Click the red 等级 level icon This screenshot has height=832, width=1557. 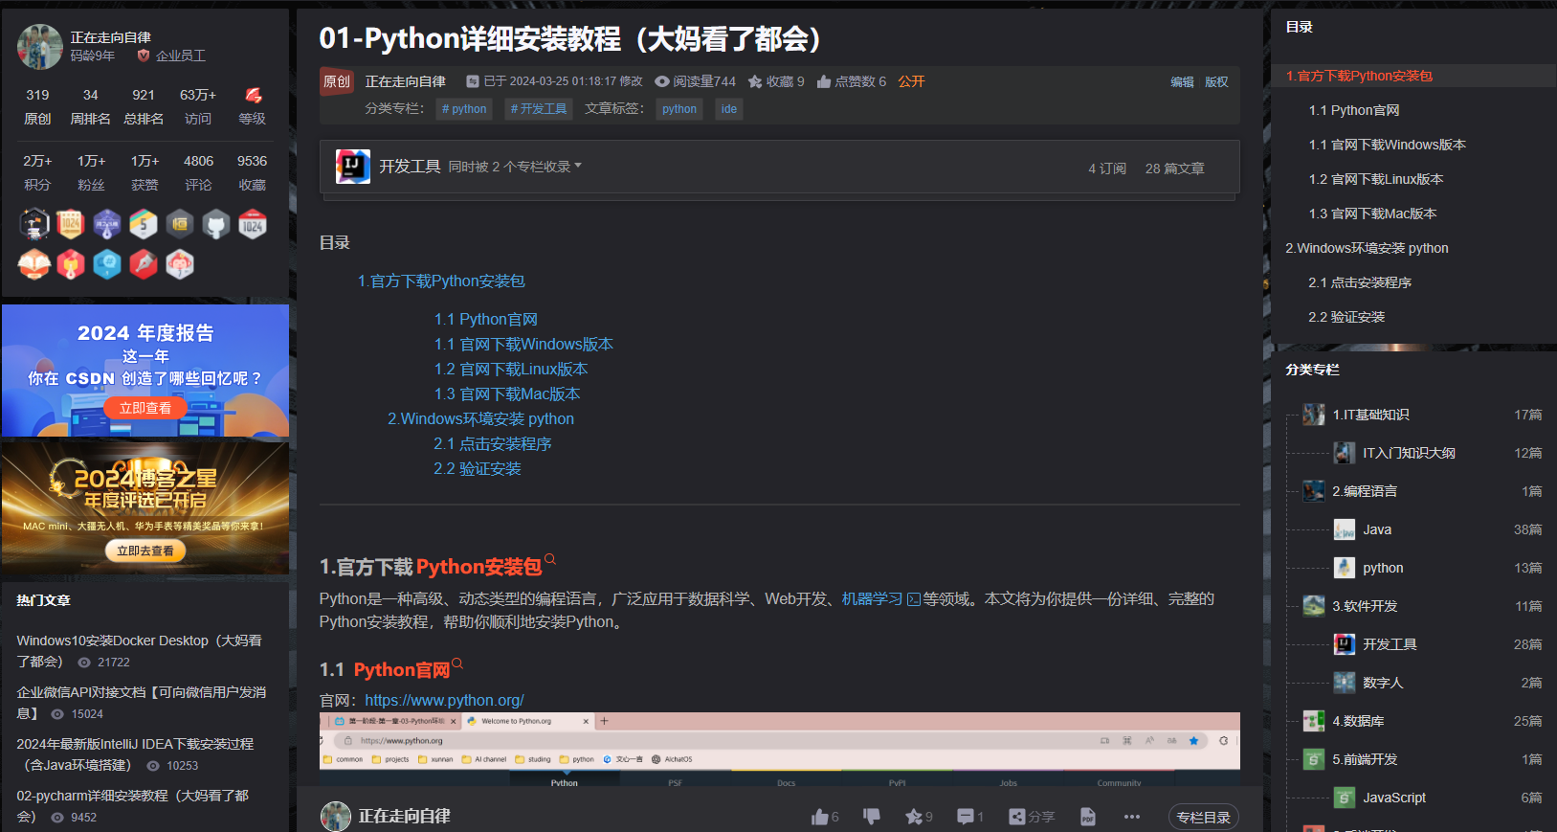point(253,95)
